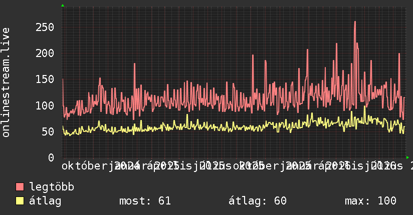Click the green arrow ending the x-axis
Image resolution: width=413 pixels, height=215 pixels.
(x=407, y=157)
